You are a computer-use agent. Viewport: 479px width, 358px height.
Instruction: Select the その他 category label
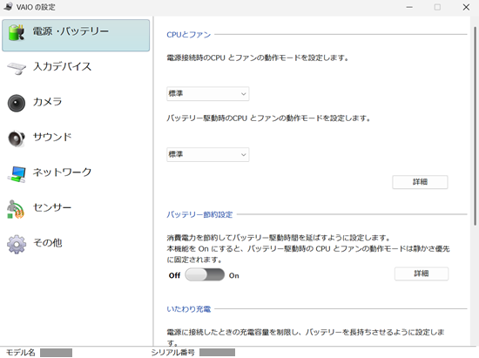click(x=47, y=242)
